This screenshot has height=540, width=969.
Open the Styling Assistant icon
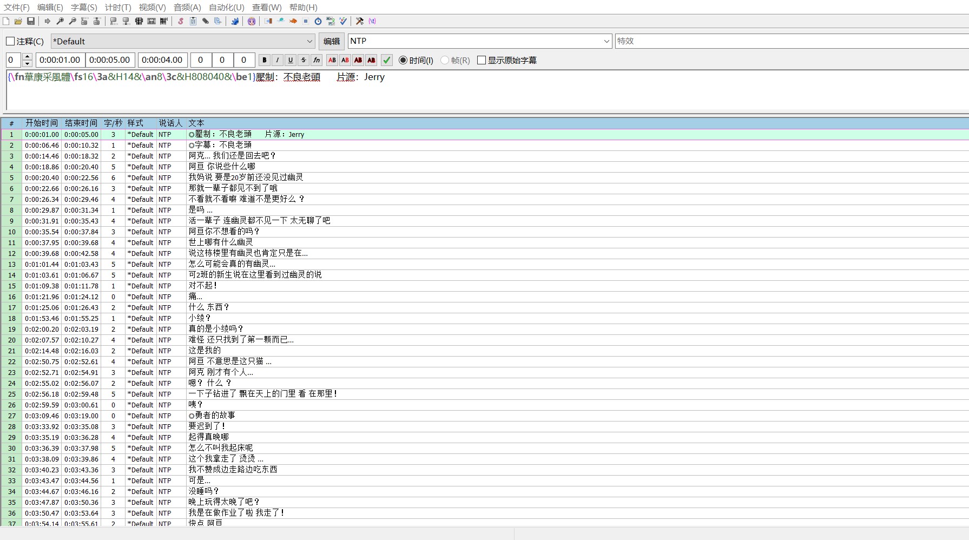[281, 21]
